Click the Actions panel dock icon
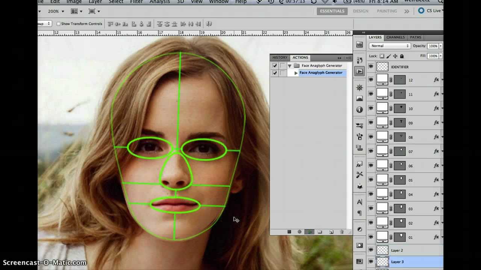Viewport: 481px width, 270px height. [x=360, y=71]
